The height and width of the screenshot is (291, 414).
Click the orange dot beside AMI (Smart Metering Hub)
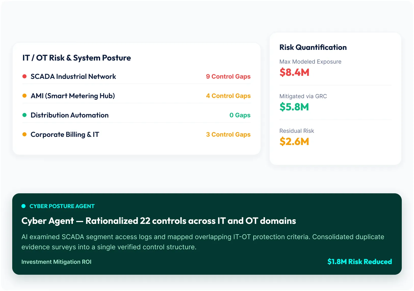[x=24, y=96]
